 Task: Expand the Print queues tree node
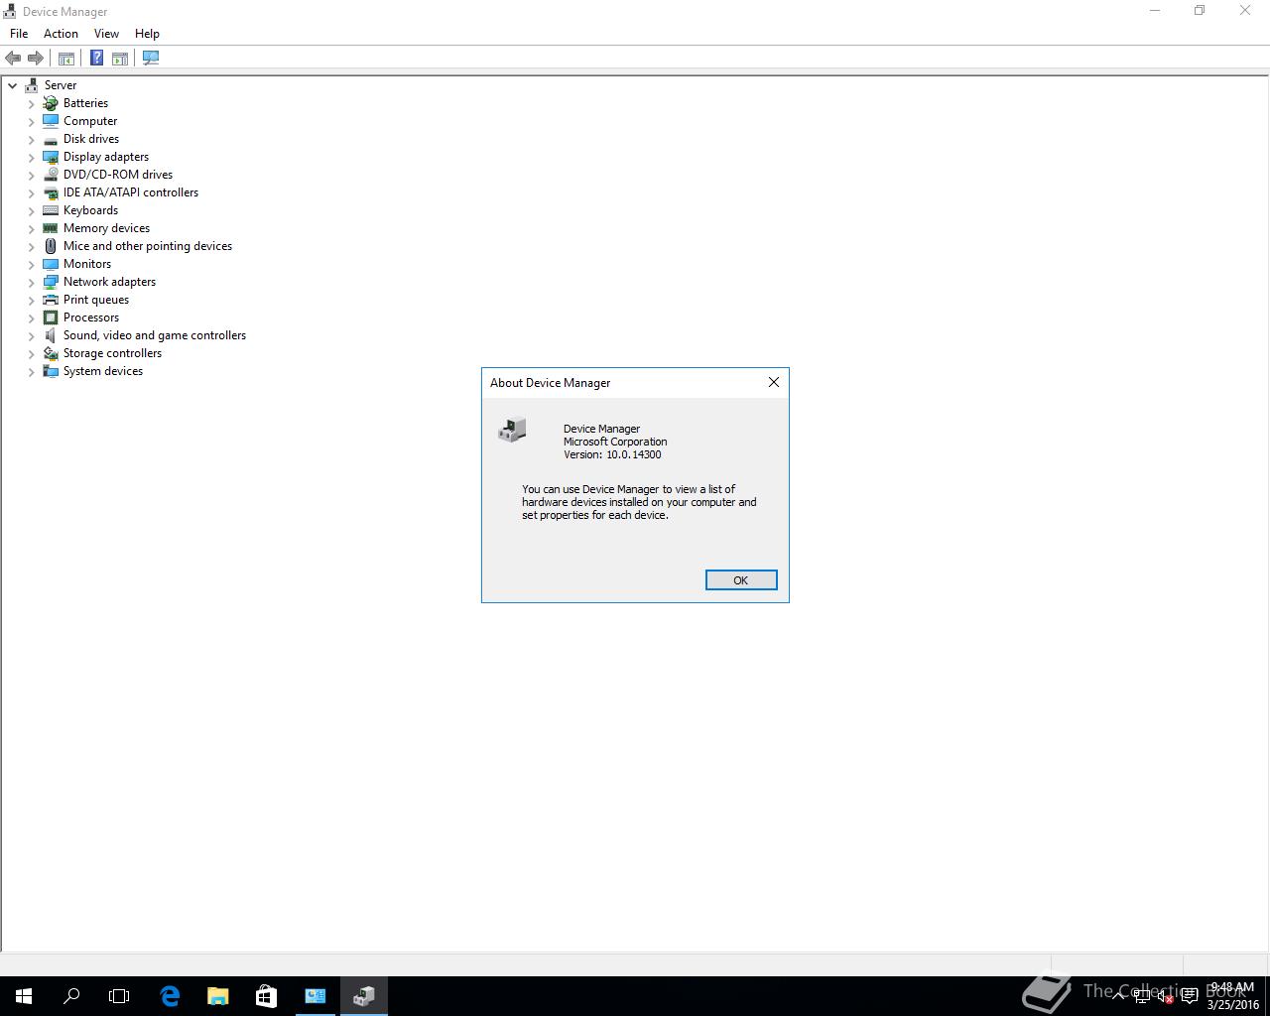pos(32,300)
